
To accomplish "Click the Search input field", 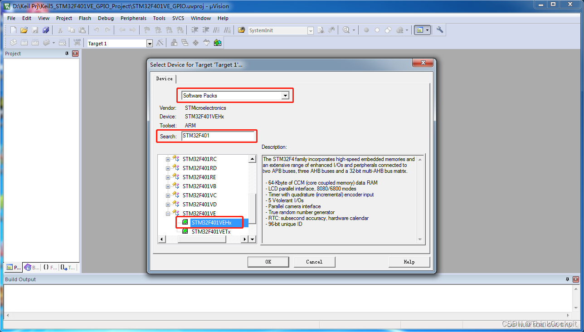I will 218,136.
